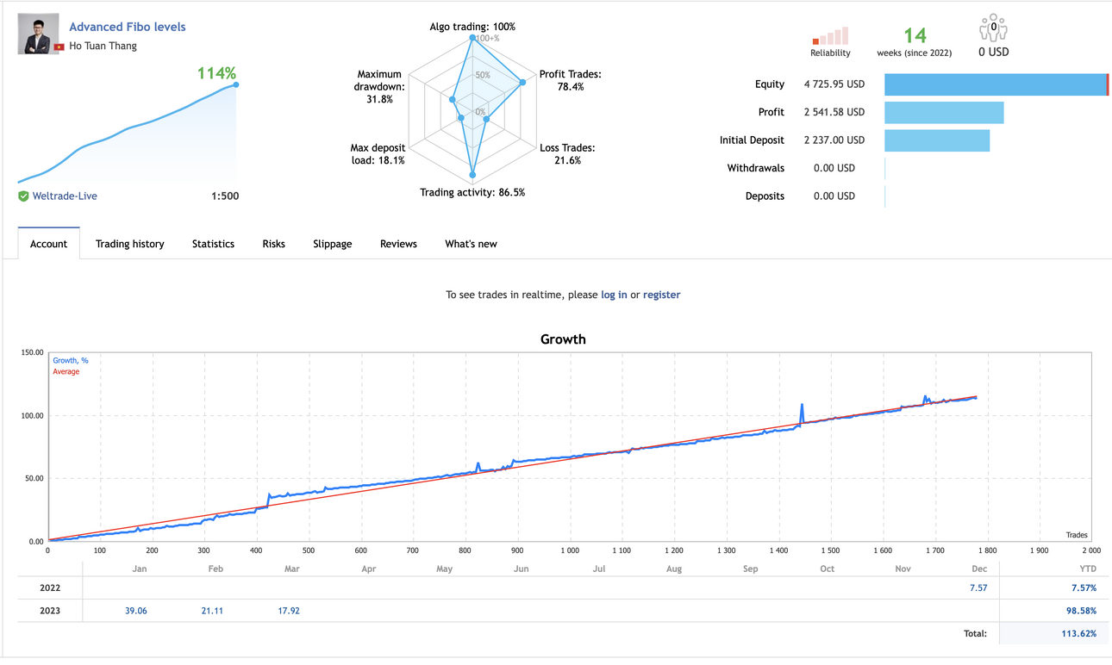Click the 1:500 leverage value
Image resolution: width=1112 pixels, height=665 pixels.
point(225,196)
